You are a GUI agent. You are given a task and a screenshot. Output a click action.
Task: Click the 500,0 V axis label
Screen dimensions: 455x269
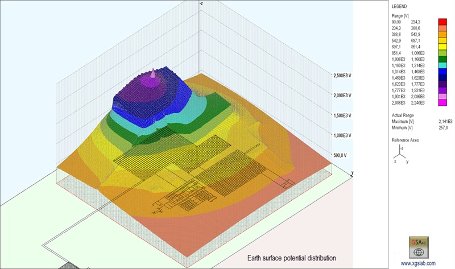[340, 155]
